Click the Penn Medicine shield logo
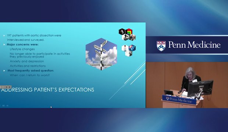Viewport: 228px width, 132px height. point(161,46)
